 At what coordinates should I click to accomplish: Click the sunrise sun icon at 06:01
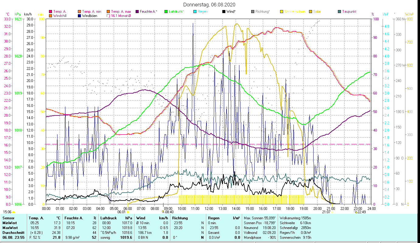pyautogui.click(x=128, y=212)
